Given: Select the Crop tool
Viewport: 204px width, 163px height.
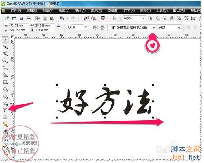Looking at the screenshot, I should 5,53.
